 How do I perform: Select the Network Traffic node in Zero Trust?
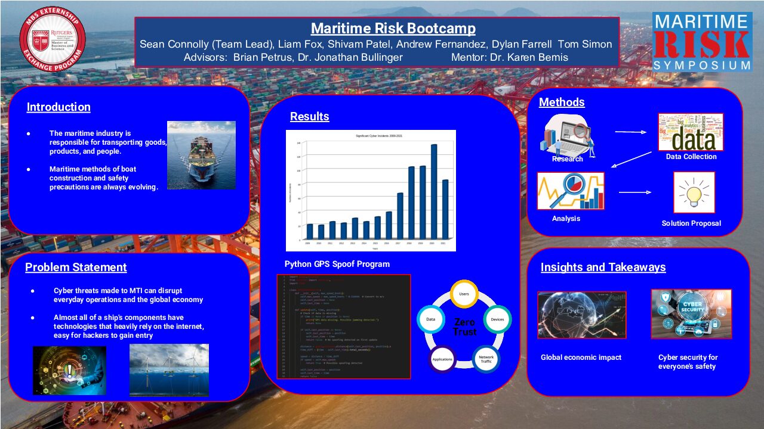pos(485,359)
